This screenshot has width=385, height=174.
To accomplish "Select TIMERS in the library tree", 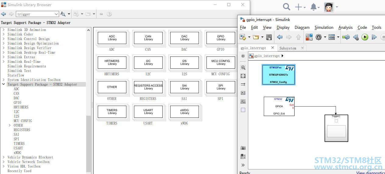I will [19, 144].
